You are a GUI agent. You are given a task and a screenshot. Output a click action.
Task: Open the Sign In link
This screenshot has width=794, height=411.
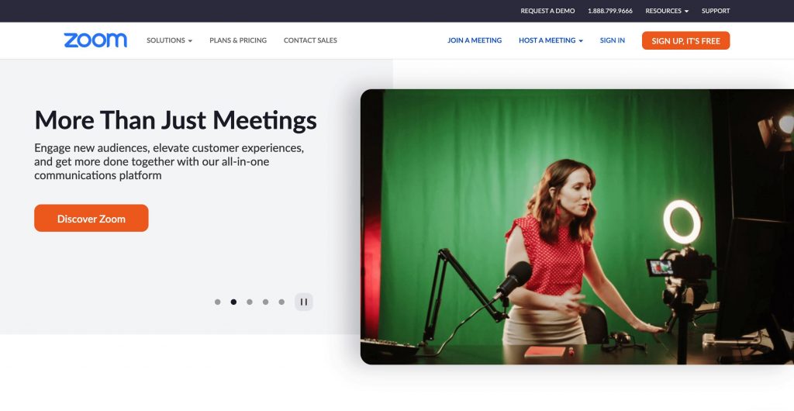pyautogui.click(x=612, y=40)
